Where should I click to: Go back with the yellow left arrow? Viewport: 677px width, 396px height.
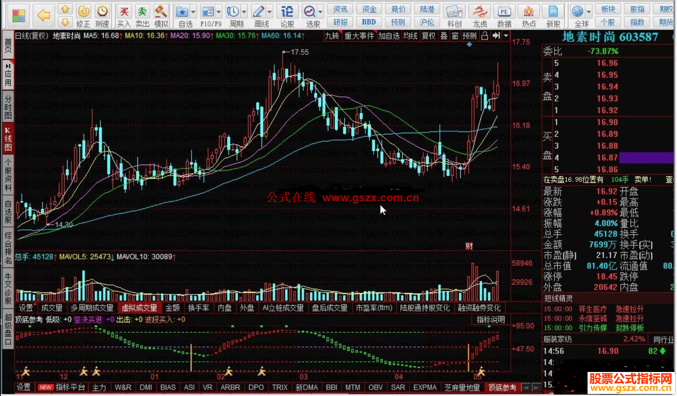pyautogui.click(x=43, y=16)
